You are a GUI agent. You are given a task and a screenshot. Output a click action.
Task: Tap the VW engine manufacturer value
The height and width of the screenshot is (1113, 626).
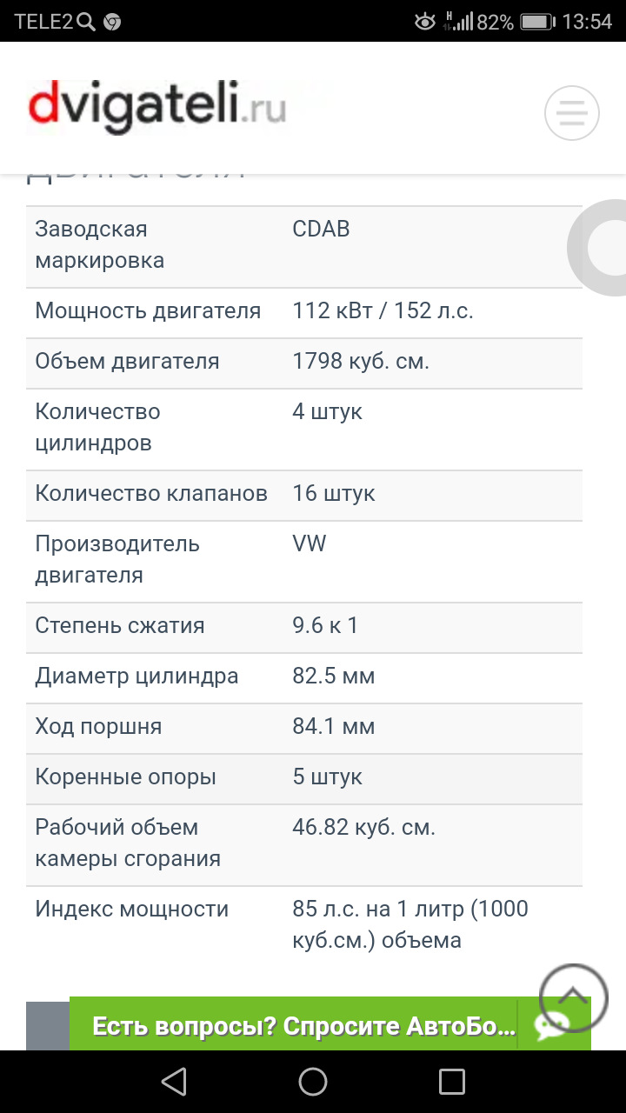[x=310, y=544]
